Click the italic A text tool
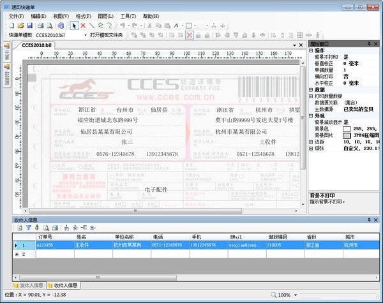The image size is (383, 303). click(176, 26)
